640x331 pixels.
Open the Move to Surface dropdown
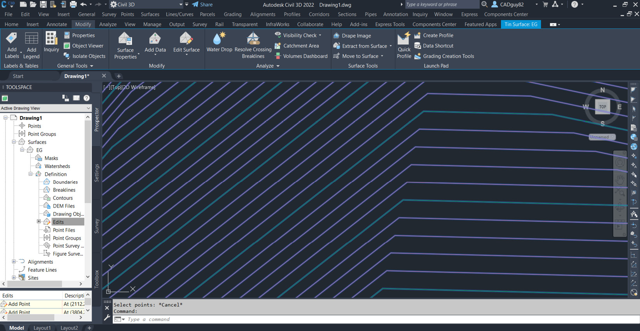click(x=382, y=56)
